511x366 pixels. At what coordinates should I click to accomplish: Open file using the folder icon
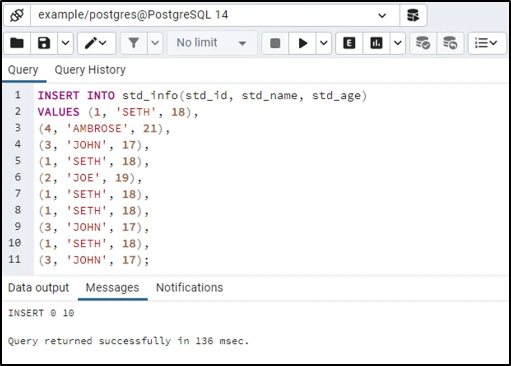[17, 43]
